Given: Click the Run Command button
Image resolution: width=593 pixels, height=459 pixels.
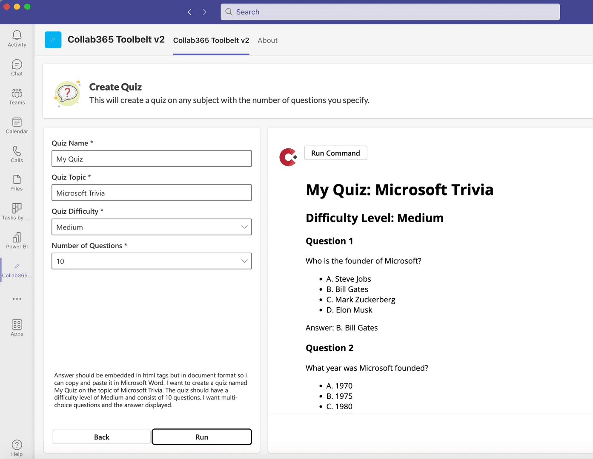Looking at the screenshot, I should (x=335, y=153).
